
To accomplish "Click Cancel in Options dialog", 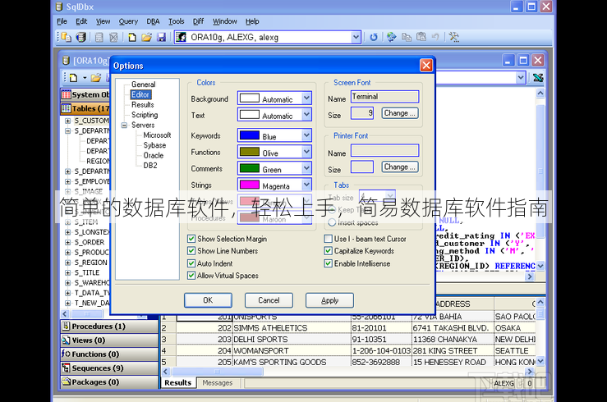I will (x=269, y=300).
